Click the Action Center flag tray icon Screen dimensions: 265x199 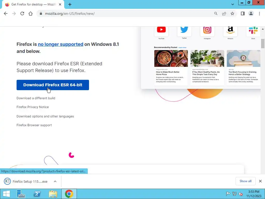(x=228, y=194)
